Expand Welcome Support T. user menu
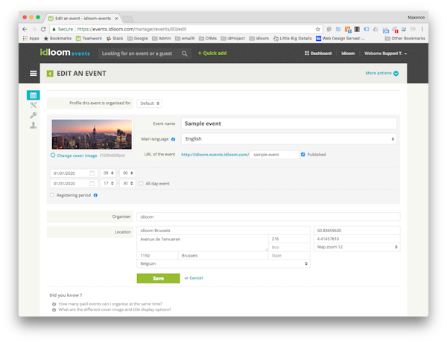The width and height of the screenshot is (447, 343). point(385,54)
